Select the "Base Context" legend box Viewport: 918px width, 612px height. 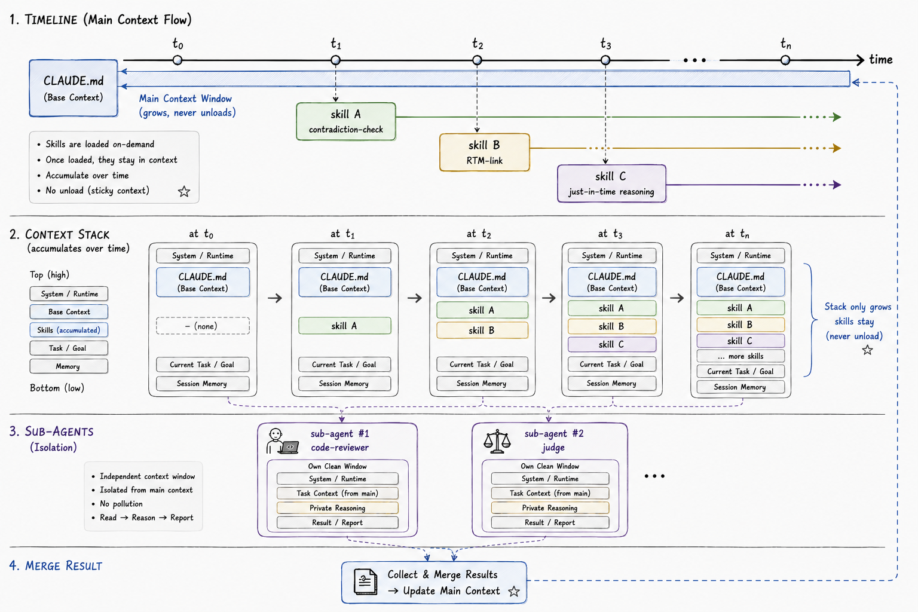69,312
